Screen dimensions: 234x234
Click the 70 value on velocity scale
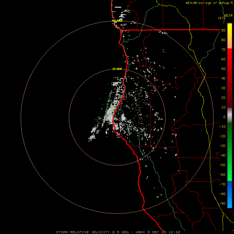tap(223, 50)
